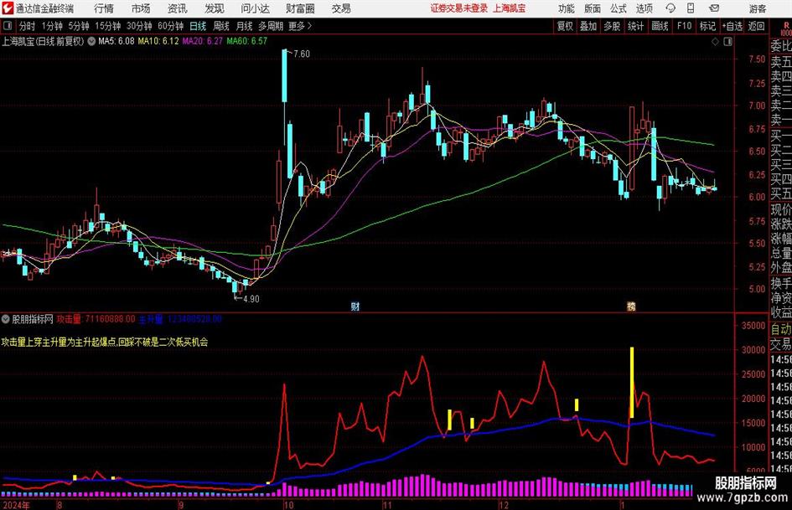Click the 攻击量 value label
Viewport: 792px width, 510px height.
point(96,319)
